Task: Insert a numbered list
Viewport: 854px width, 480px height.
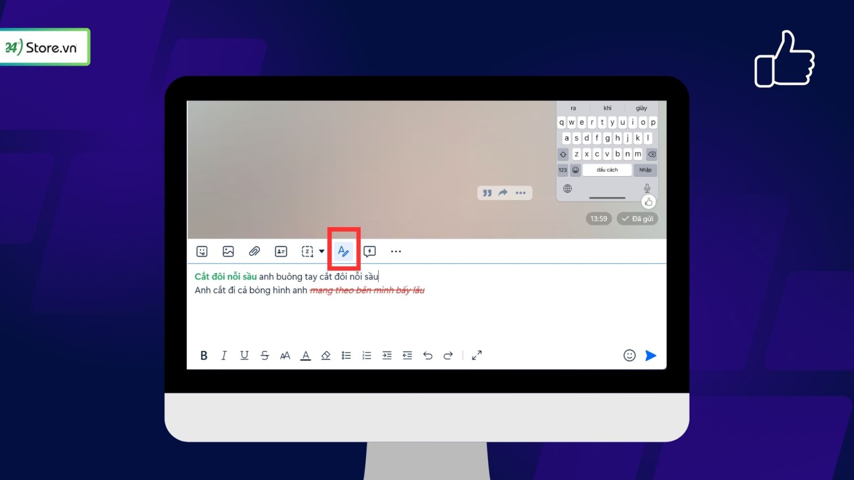Action: point(367,356)
